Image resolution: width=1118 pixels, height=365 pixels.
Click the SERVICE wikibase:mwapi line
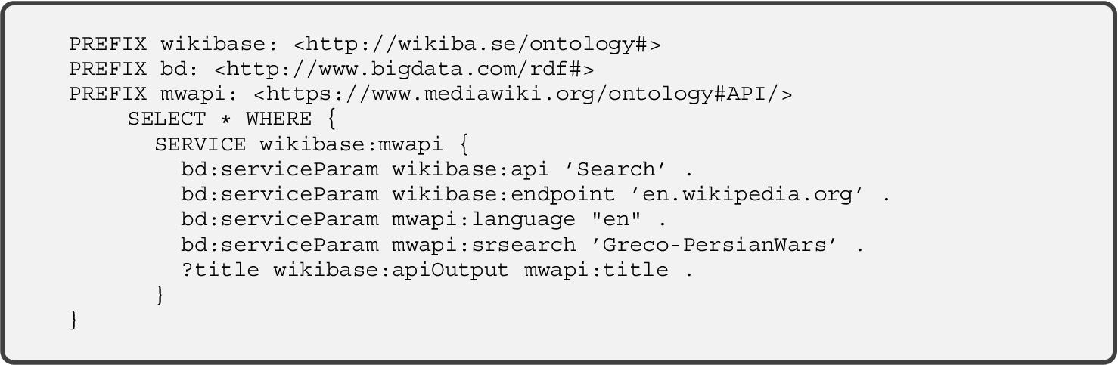pyautogui.click(x=312, y=144)
